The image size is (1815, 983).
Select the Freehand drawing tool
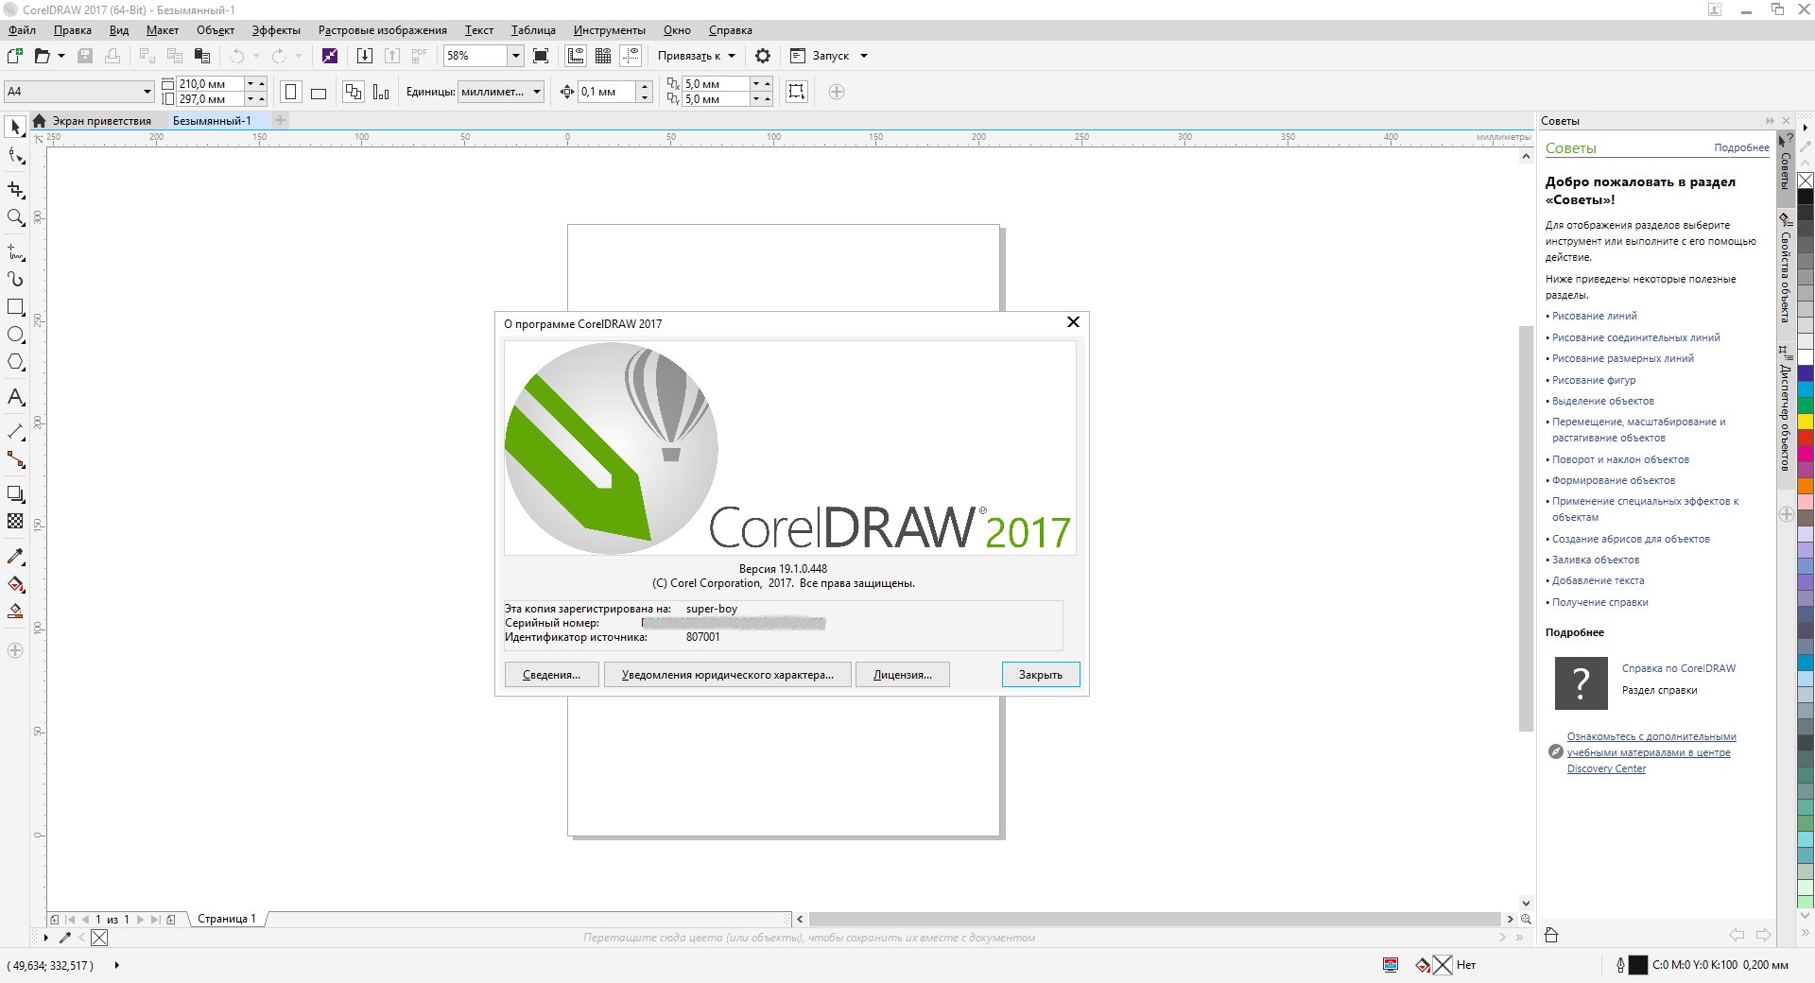pyautogui.click(x=15, y=252)
